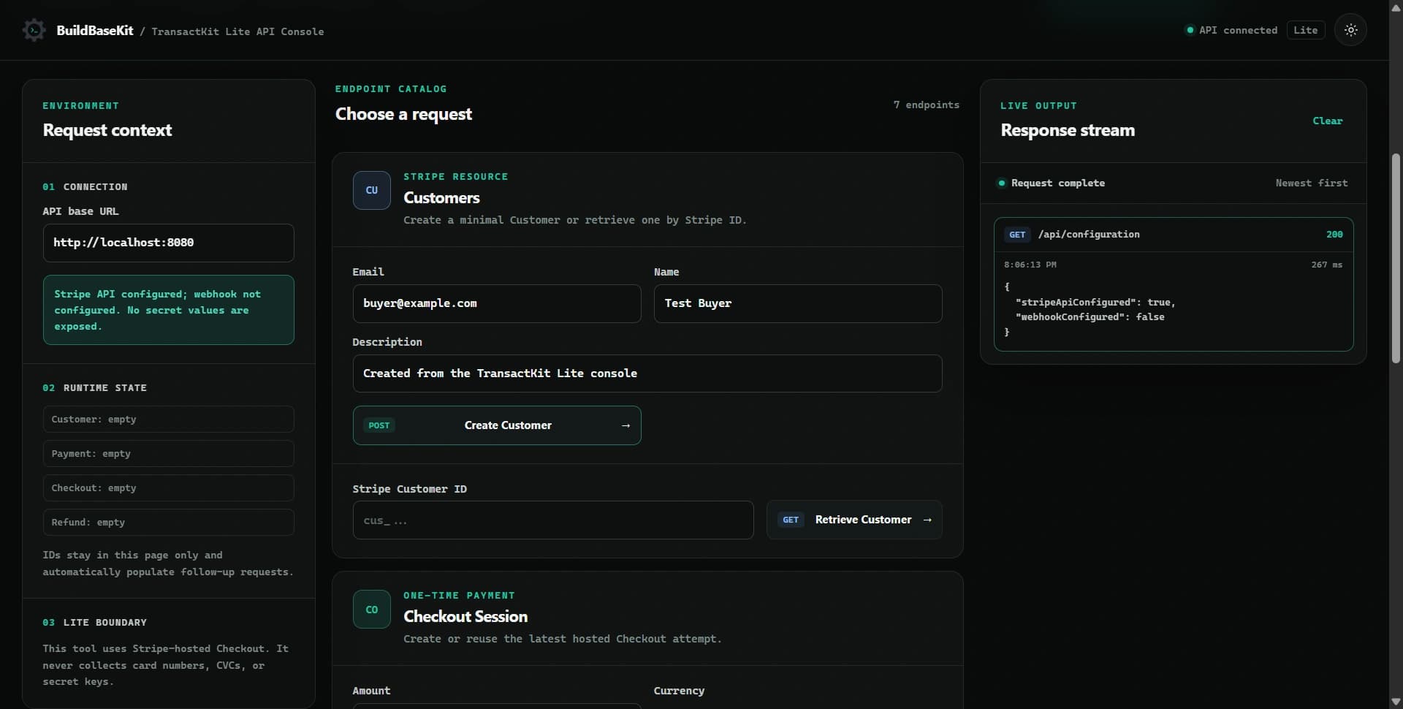Click the '01 CONNECTION' section heading

(85, 187)
